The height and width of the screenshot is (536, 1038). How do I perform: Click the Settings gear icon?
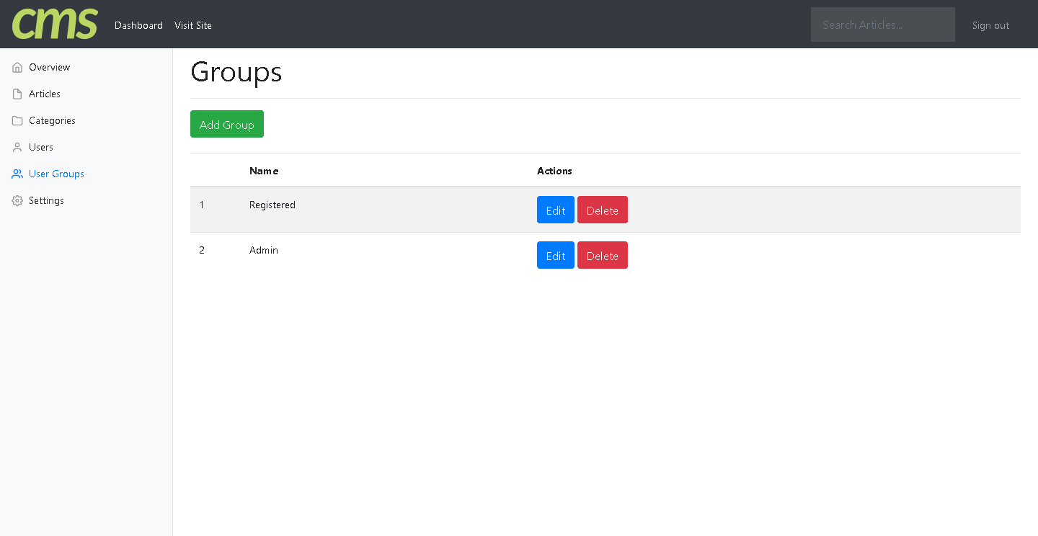[17, 201]
